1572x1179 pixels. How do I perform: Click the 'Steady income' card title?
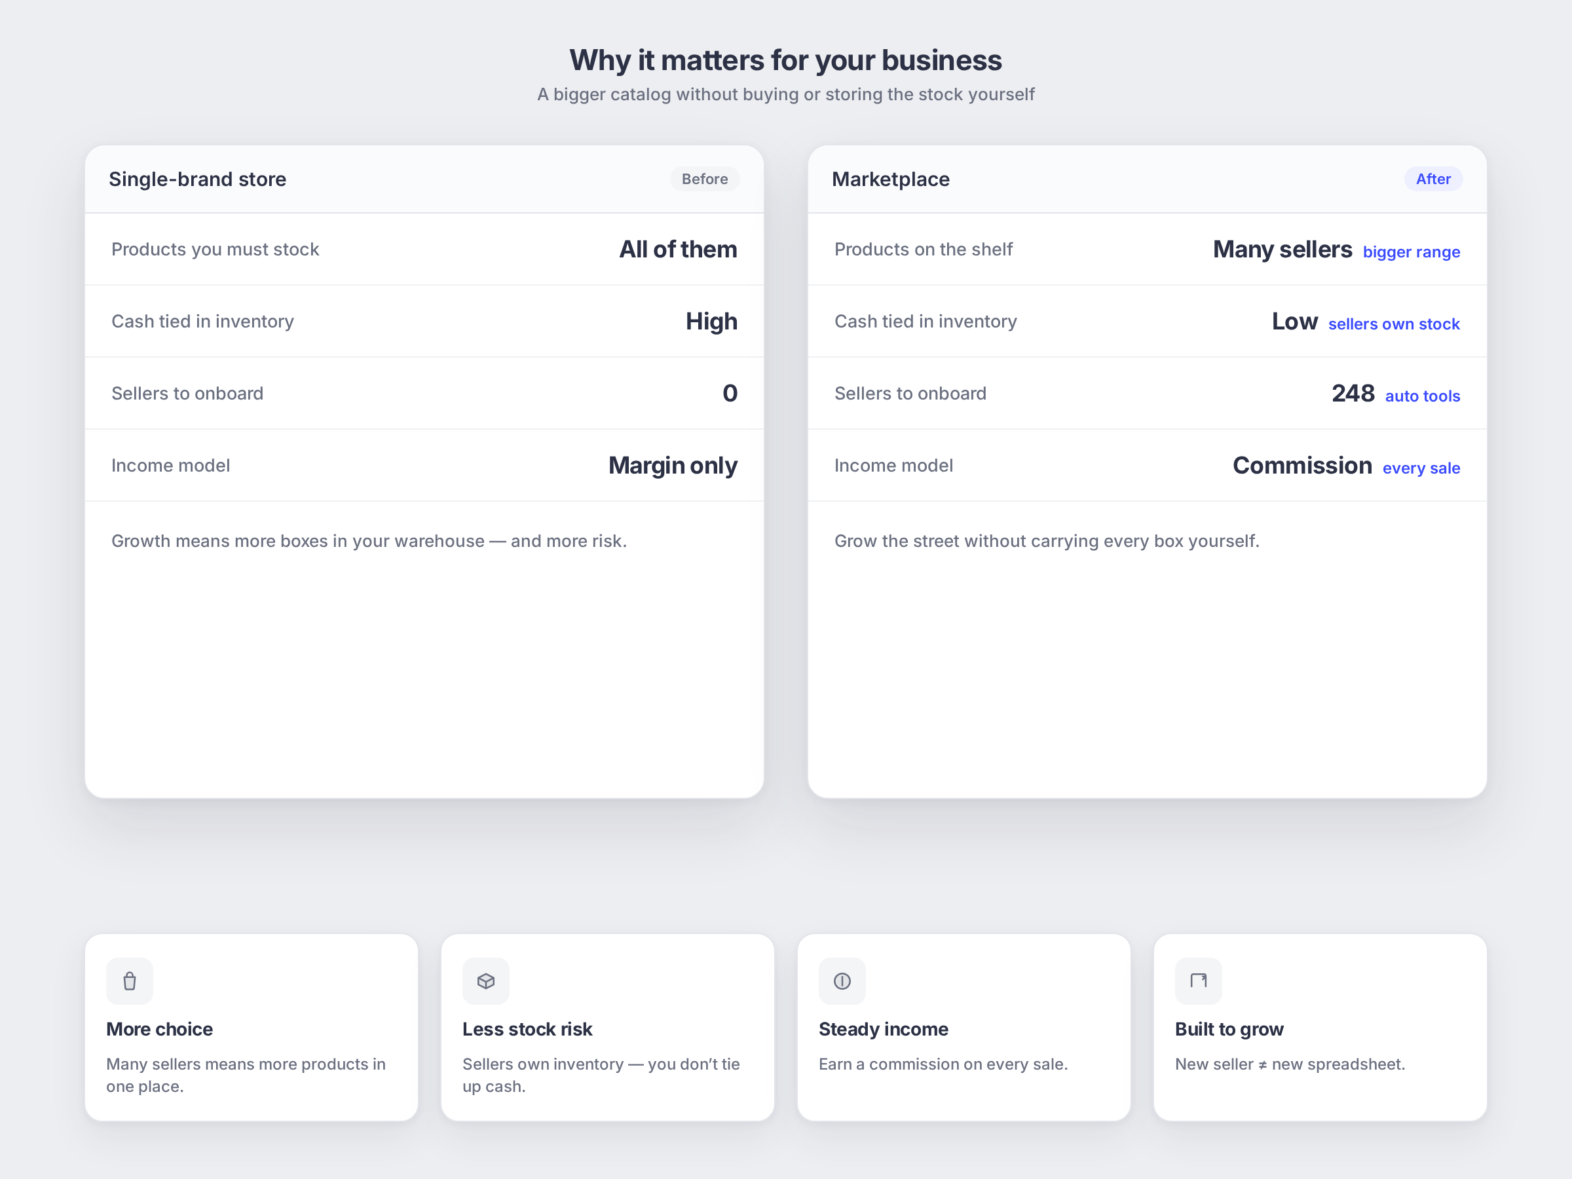(884, 1029)
